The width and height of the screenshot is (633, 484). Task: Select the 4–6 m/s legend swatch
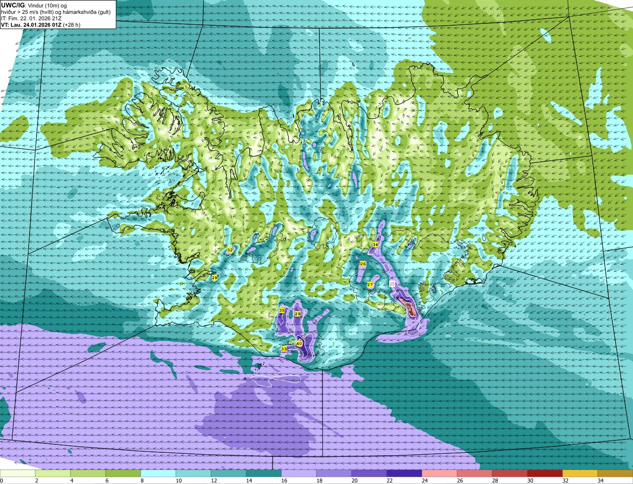[88, 474]
